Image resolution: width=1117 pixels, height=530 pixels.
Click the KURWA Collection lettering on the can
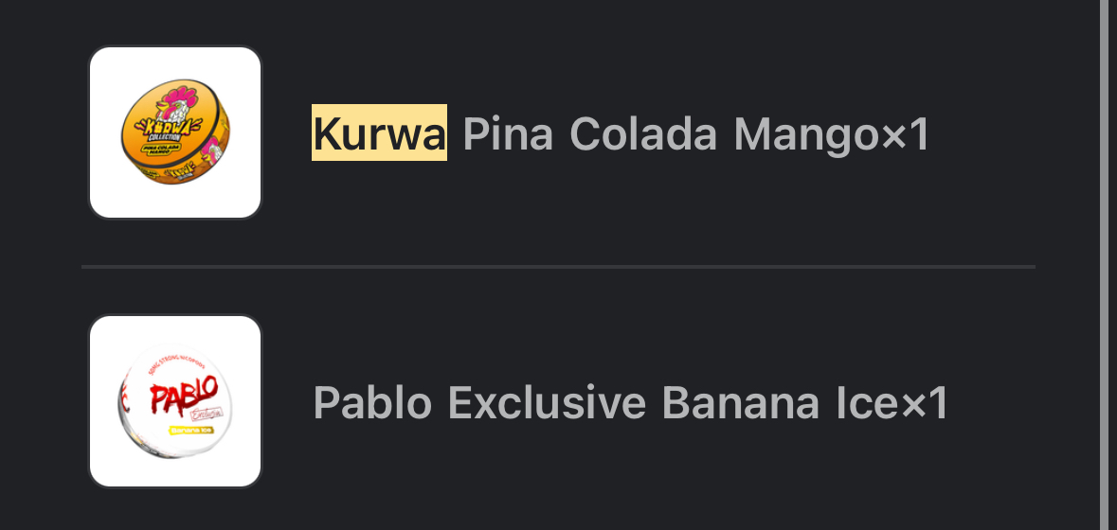pyautogui.click(x=168, y=129)
